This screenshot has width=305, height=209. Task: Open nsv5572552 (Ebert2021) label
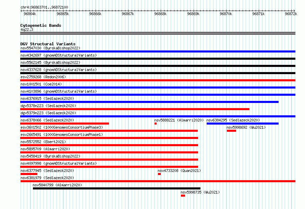coord(43,142)
